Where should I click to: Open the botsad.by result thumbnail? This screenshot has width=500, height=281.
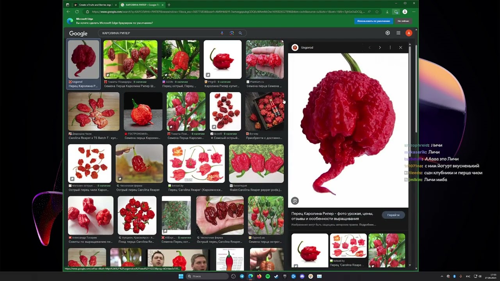point(196,164)
